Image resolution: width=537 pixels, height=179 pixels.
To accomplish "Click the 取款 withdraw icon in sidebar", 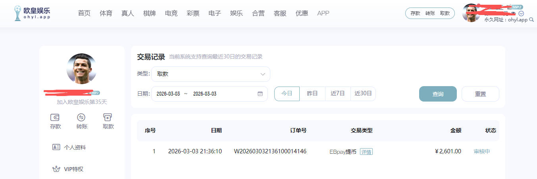I will pyautogui.click(x=108, y=117).
